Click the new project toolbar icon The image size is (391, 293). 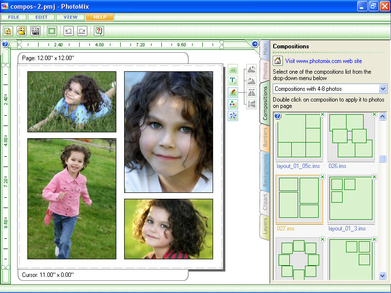coord(8,31)
